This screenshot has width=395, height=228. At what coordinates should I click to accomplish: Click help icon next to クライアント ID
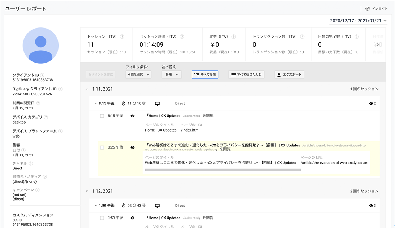(x=42, y=75)
